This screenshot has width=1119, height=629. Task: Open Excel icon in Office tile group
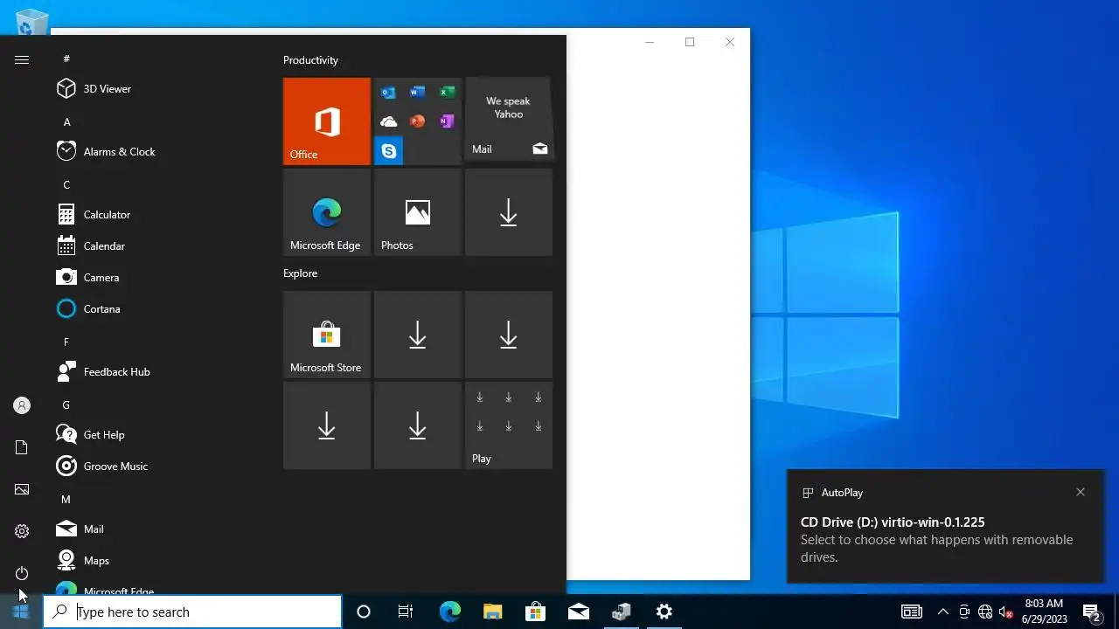coord(447,93)
